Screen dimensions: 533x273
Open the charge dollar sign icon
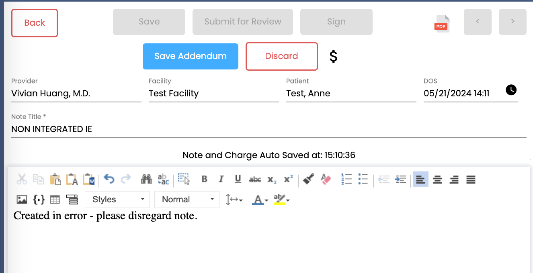click(x=333, y=57)
